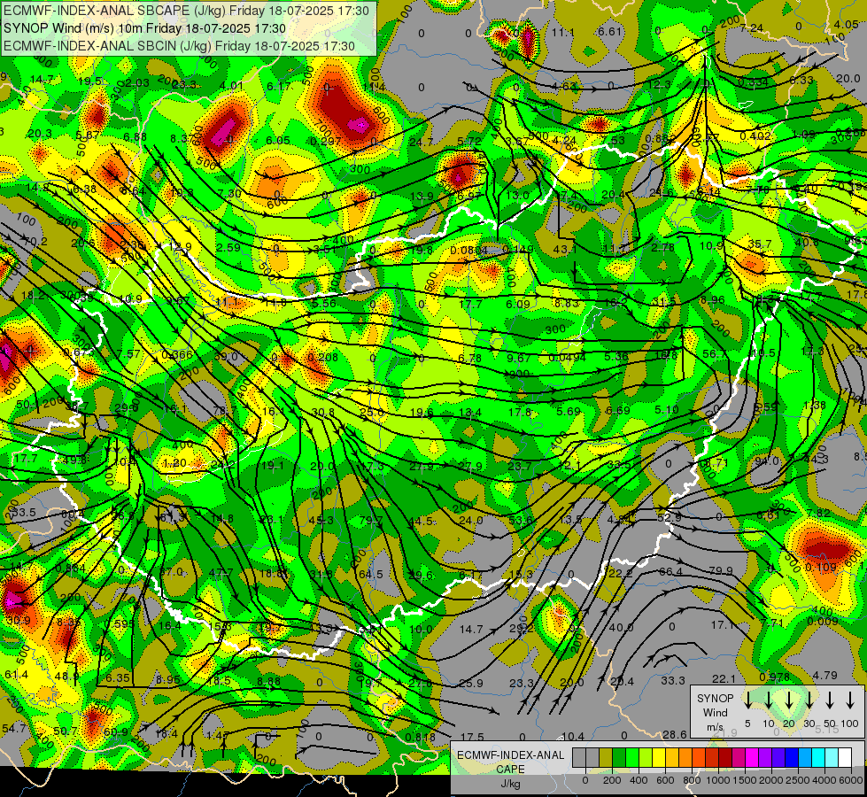867x797 pixels.
Task: Click the map value 0.208
Action: click(x=323, y=357)
